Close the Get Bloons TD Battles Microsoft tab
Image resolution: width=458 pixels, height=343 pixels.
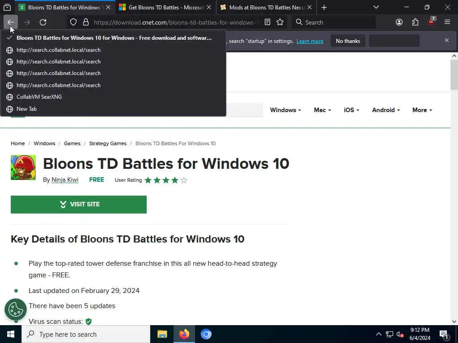click(x=209, y=7)
